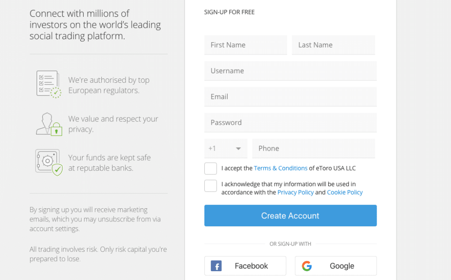Select the Password input field
The height and width of the screenshot is (280, 451).
291,122
